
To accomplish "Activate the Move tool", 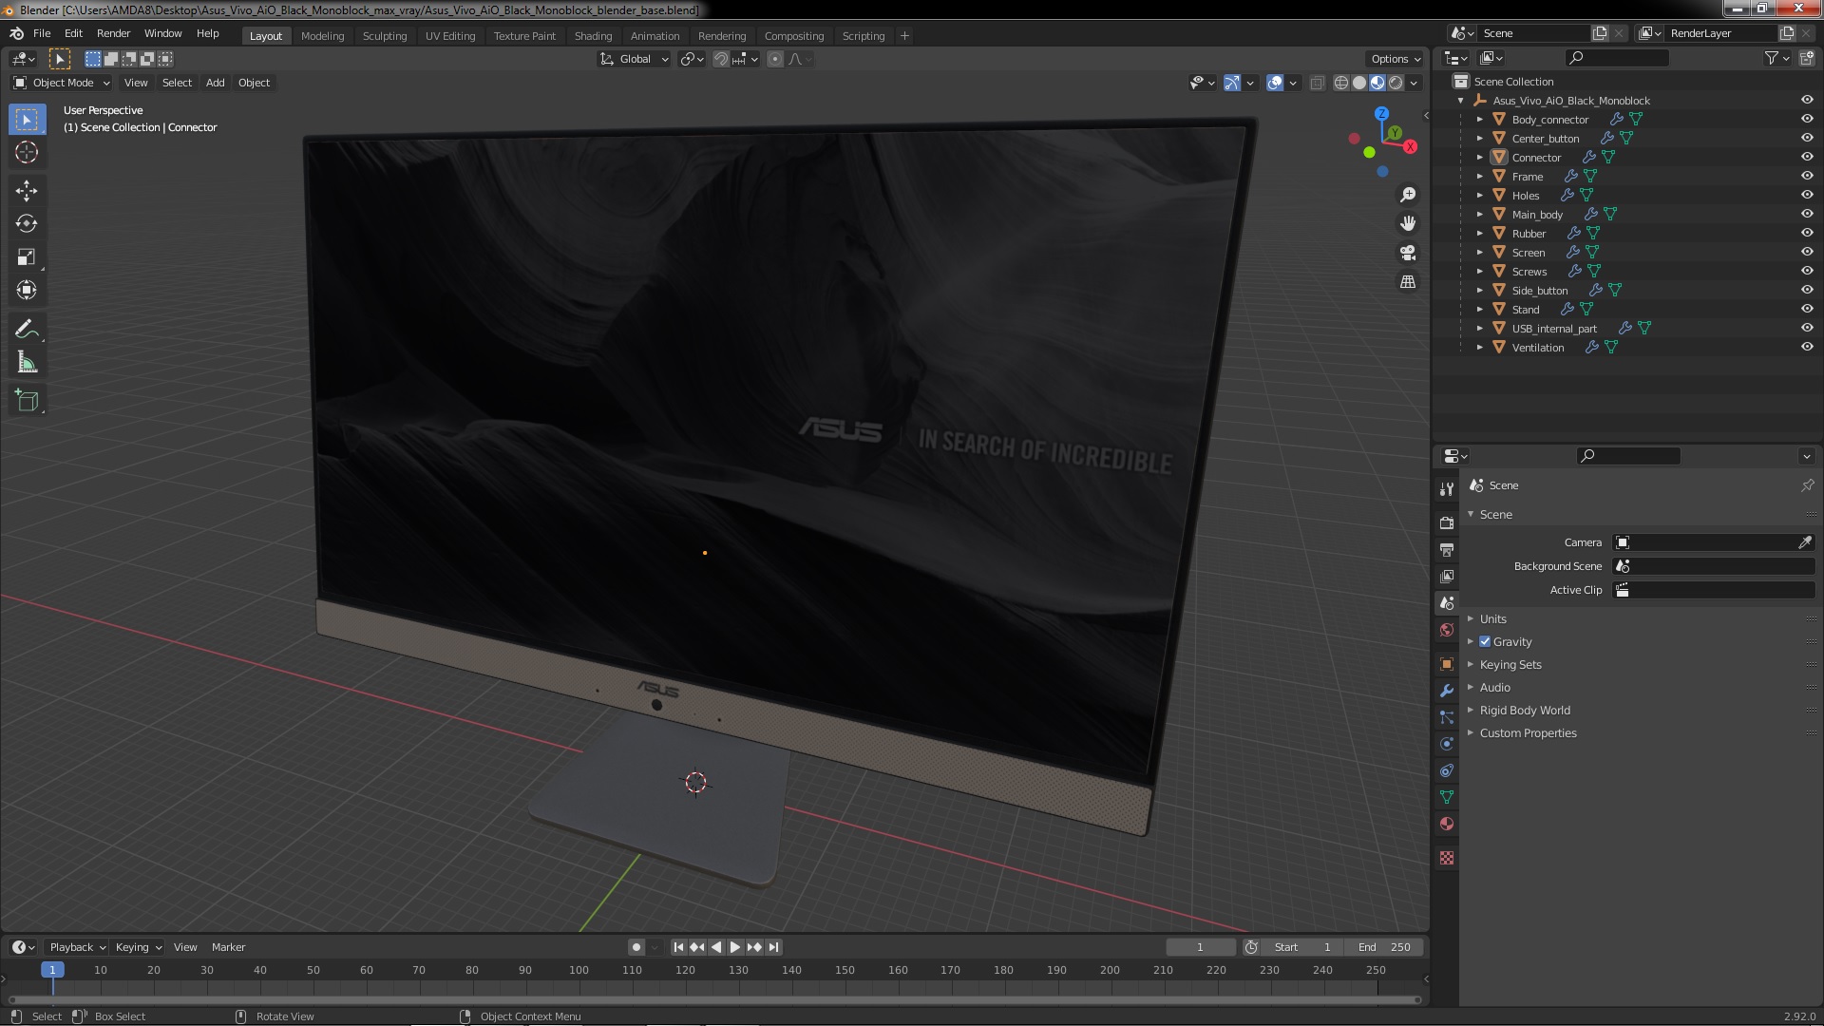I will pyautogui.click(x=27, y=190).
